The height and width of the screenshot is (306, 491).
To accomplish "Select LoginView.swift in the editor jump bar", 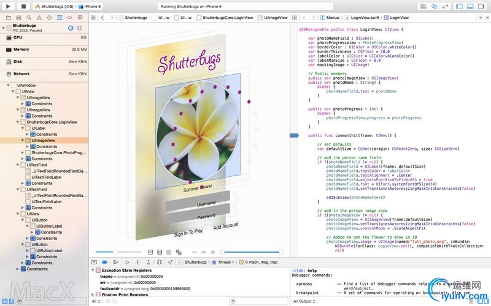I will click(367, 18).
